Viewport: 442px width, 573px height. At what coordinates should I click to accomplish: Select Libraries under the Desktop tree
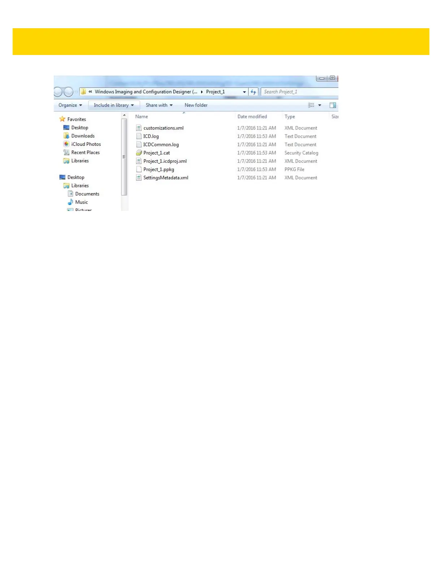pyautogui.click(x=80, y=186)
